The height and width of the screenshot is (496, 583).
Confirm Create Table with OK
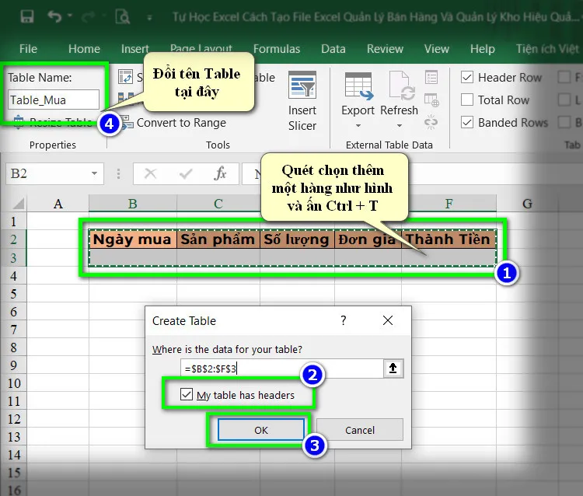click(x=260, y=430)
